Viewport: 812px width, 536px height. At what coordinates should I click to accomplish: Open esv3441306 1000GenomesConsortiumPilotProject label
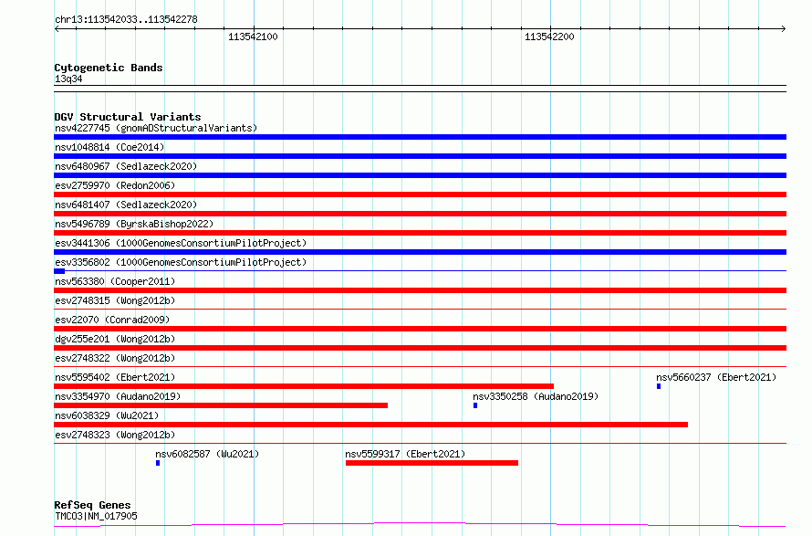[181, 243]
